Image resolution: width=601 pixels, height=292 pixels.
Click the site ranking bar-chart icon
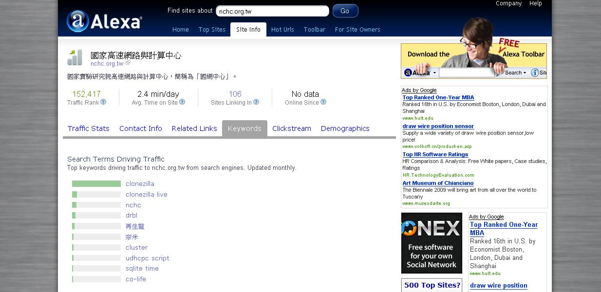[x=75, y=57]
